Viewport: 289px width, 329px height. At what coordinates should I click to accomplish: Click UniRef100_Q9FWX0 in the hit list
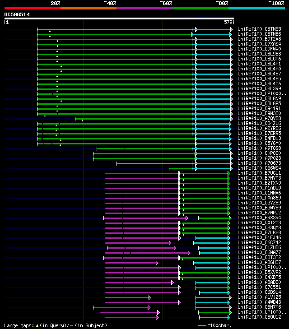coord(259,49)
